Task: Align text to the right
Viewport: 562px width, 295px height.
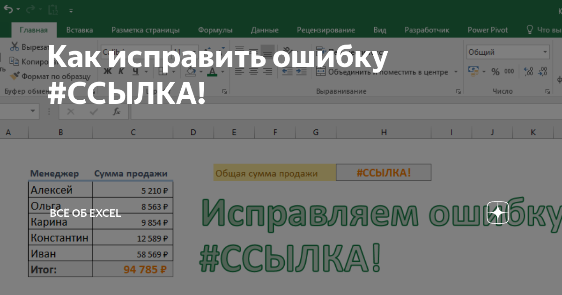Action: pos(268,72)
